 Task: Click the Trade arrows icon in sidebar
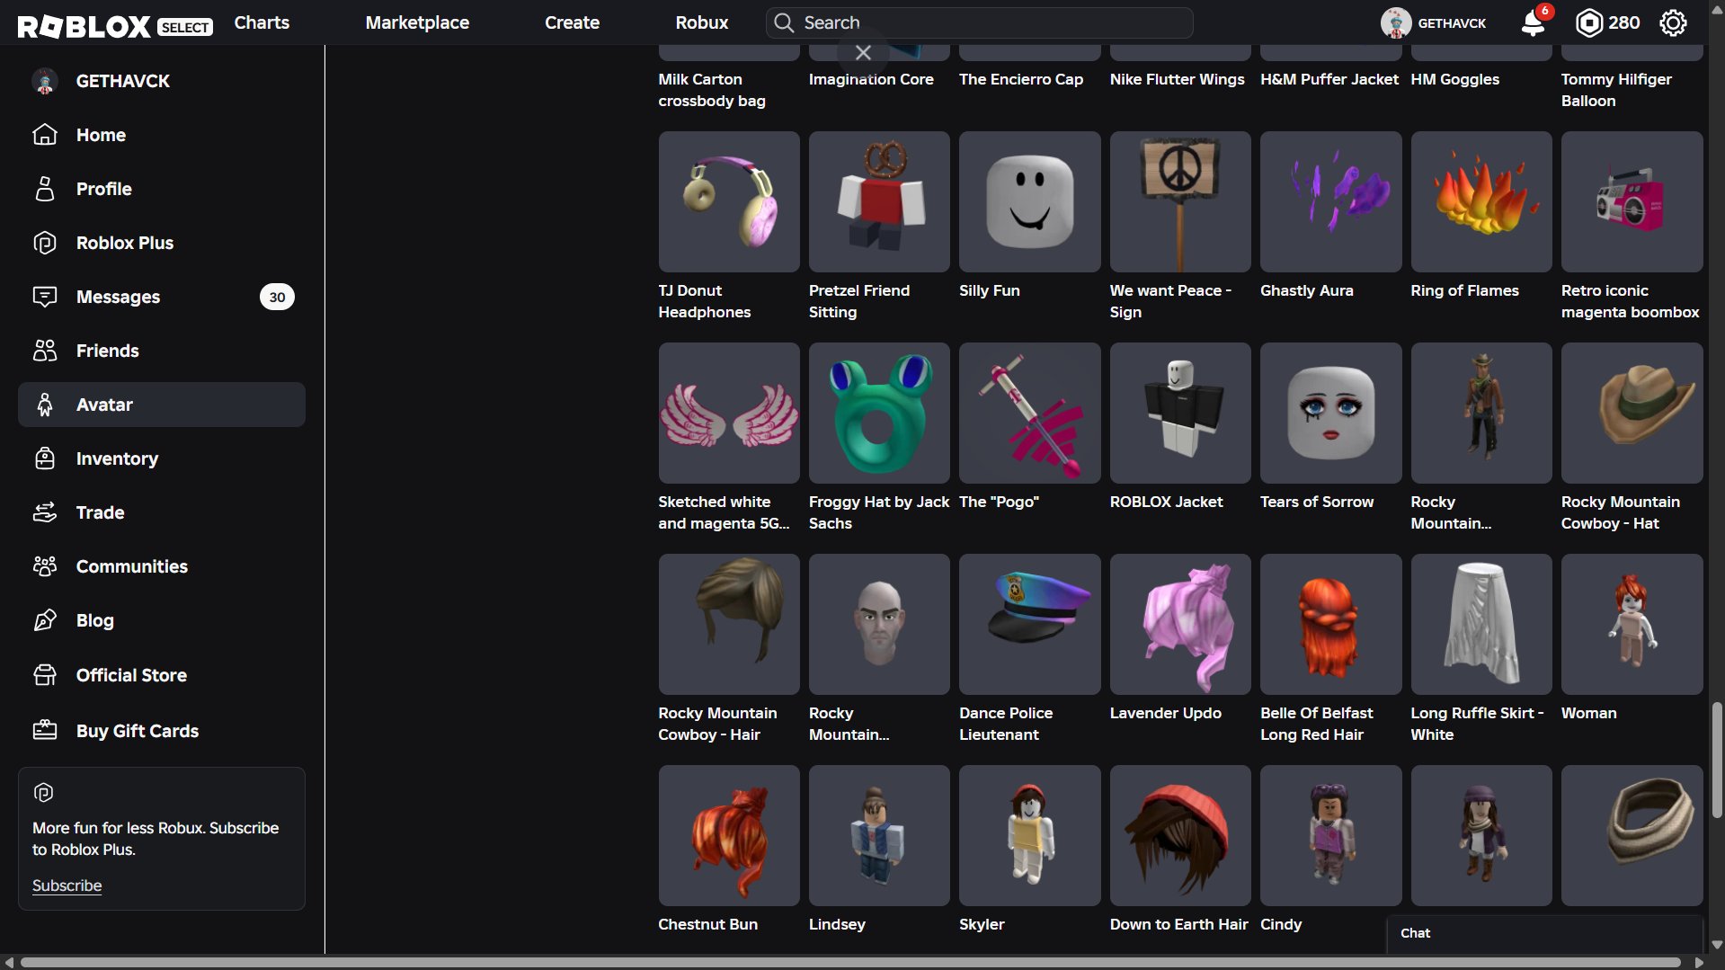coord(45,512)
